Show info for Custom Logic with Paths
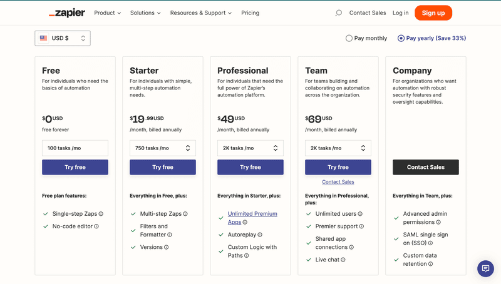 tap(247, 256)
